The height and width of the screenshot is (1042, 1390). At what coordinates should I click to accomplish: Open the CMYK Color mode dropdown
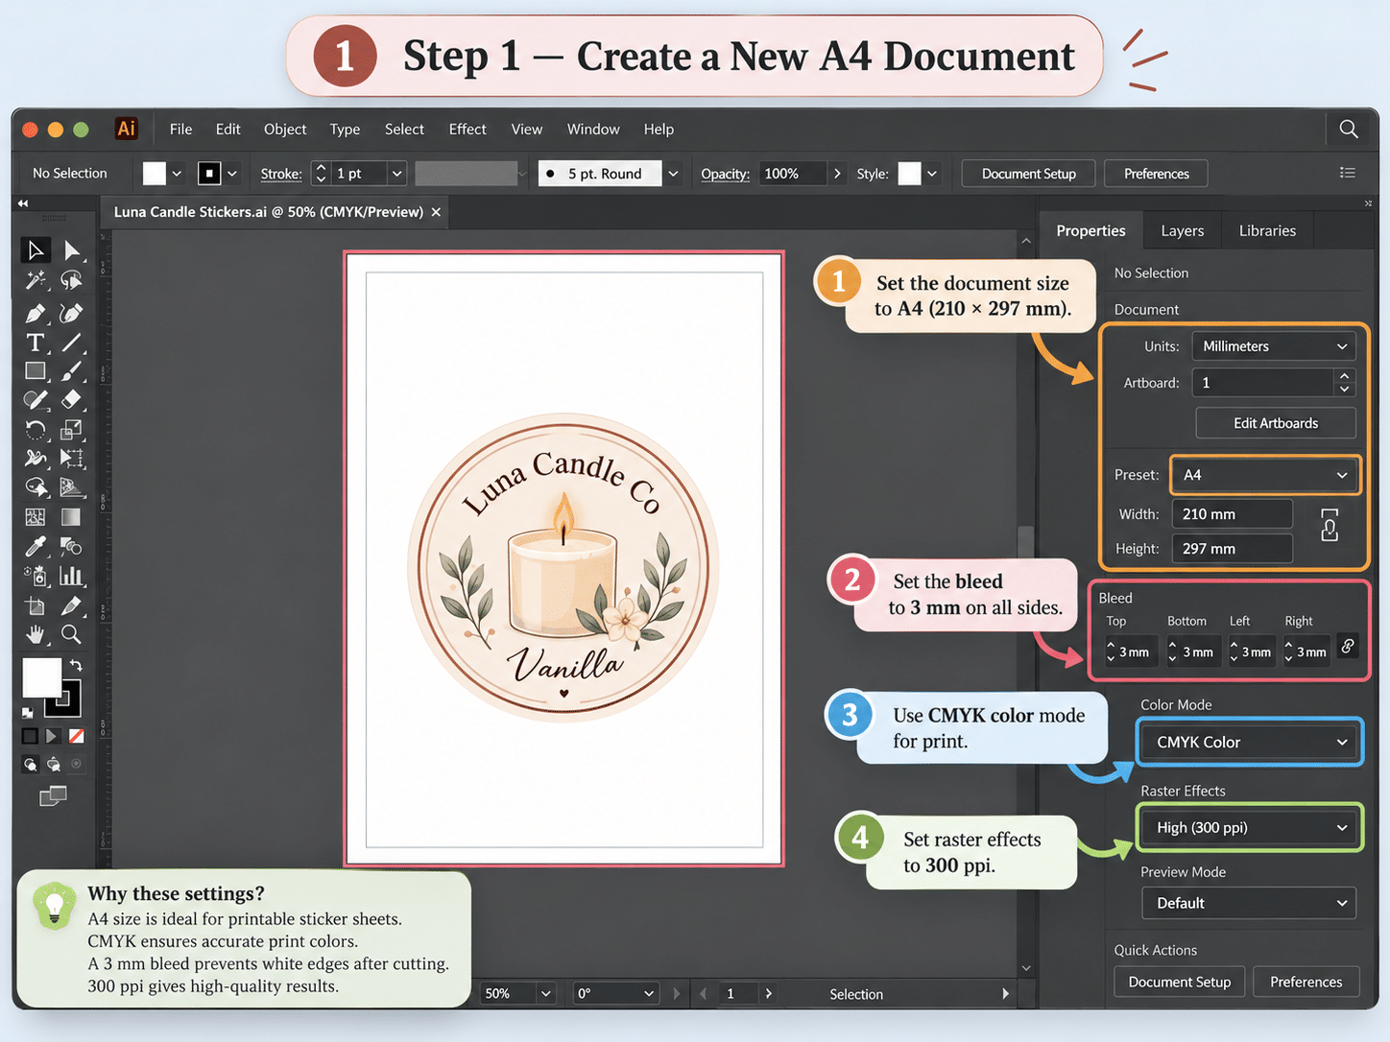[x=1250, y=743]
